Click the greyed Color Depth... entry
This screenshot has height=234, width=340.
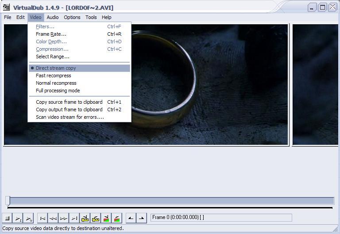point(79,42)
